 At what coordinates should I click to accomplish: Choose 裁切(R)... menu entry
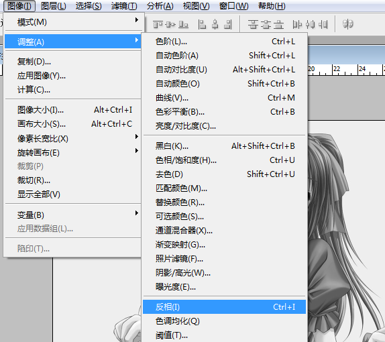tap(72, 180)
